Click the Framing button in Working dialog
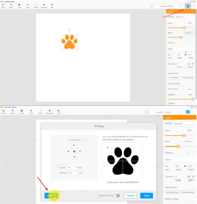The width and height of the screenshot is (197, 204). [51, 196]
